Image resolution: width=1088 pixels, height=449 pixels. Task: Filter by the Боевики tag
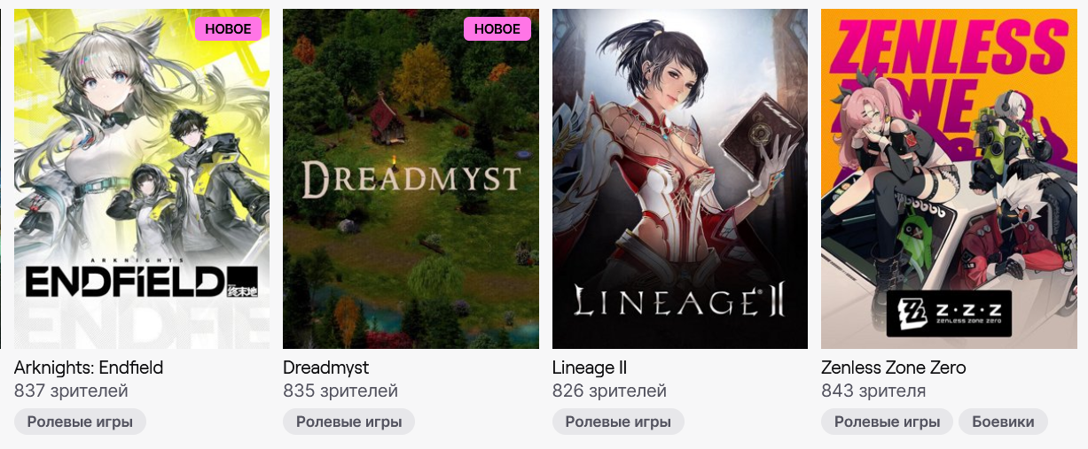coord(1003,422)
